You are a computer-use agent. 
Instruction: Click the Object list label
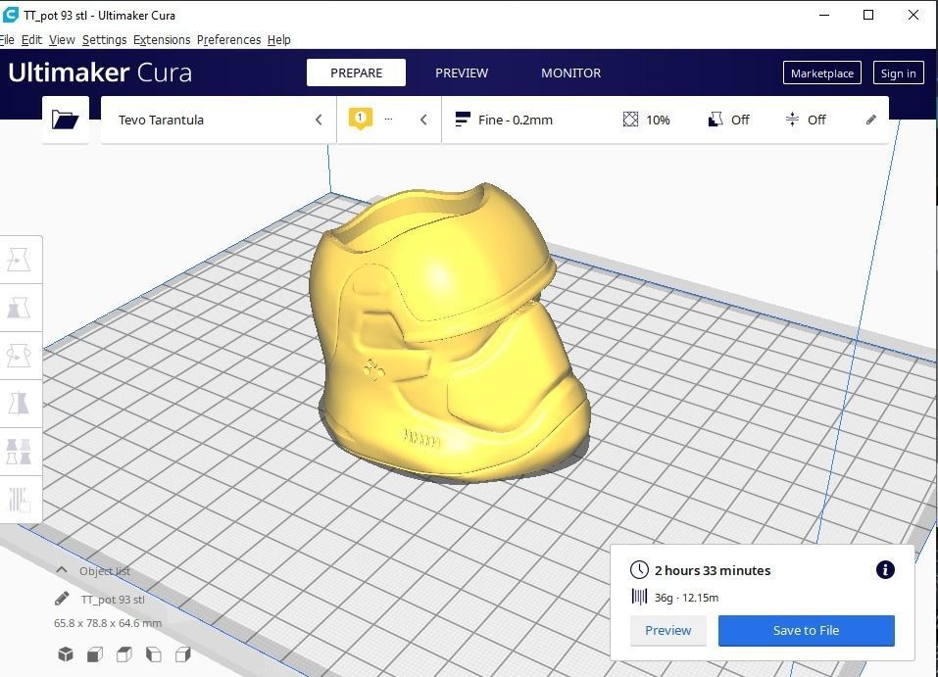105,571
